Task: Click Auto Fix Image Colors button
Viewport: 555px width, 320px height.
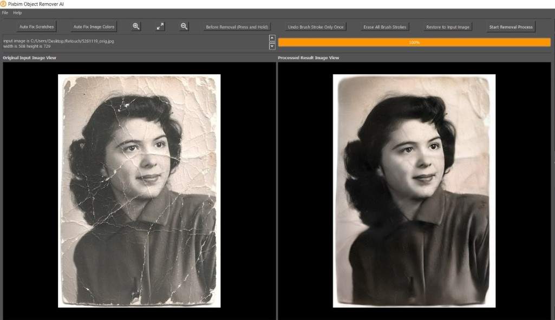Action: (x=94, y=27)
